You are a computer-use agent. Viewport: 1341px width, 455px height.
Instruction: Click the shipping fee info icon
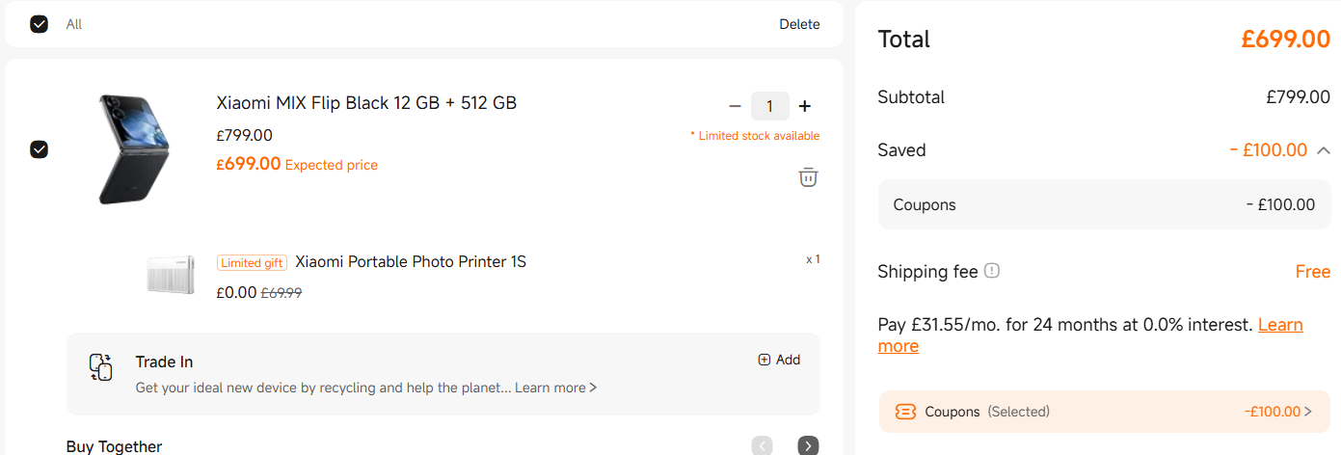click(992, 271)
